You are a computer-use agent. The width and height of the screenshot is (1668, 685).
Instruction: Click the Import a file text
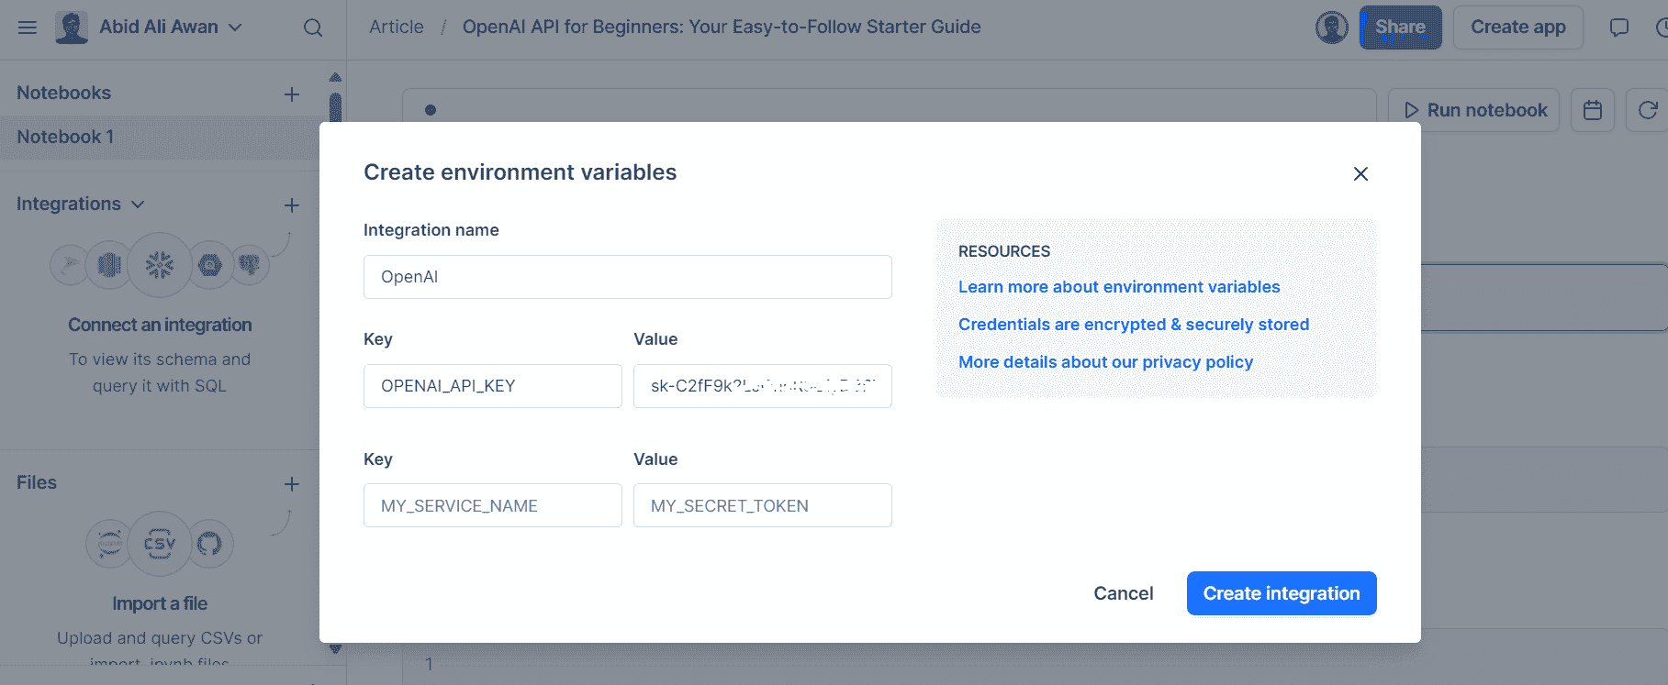click(160, 603)
